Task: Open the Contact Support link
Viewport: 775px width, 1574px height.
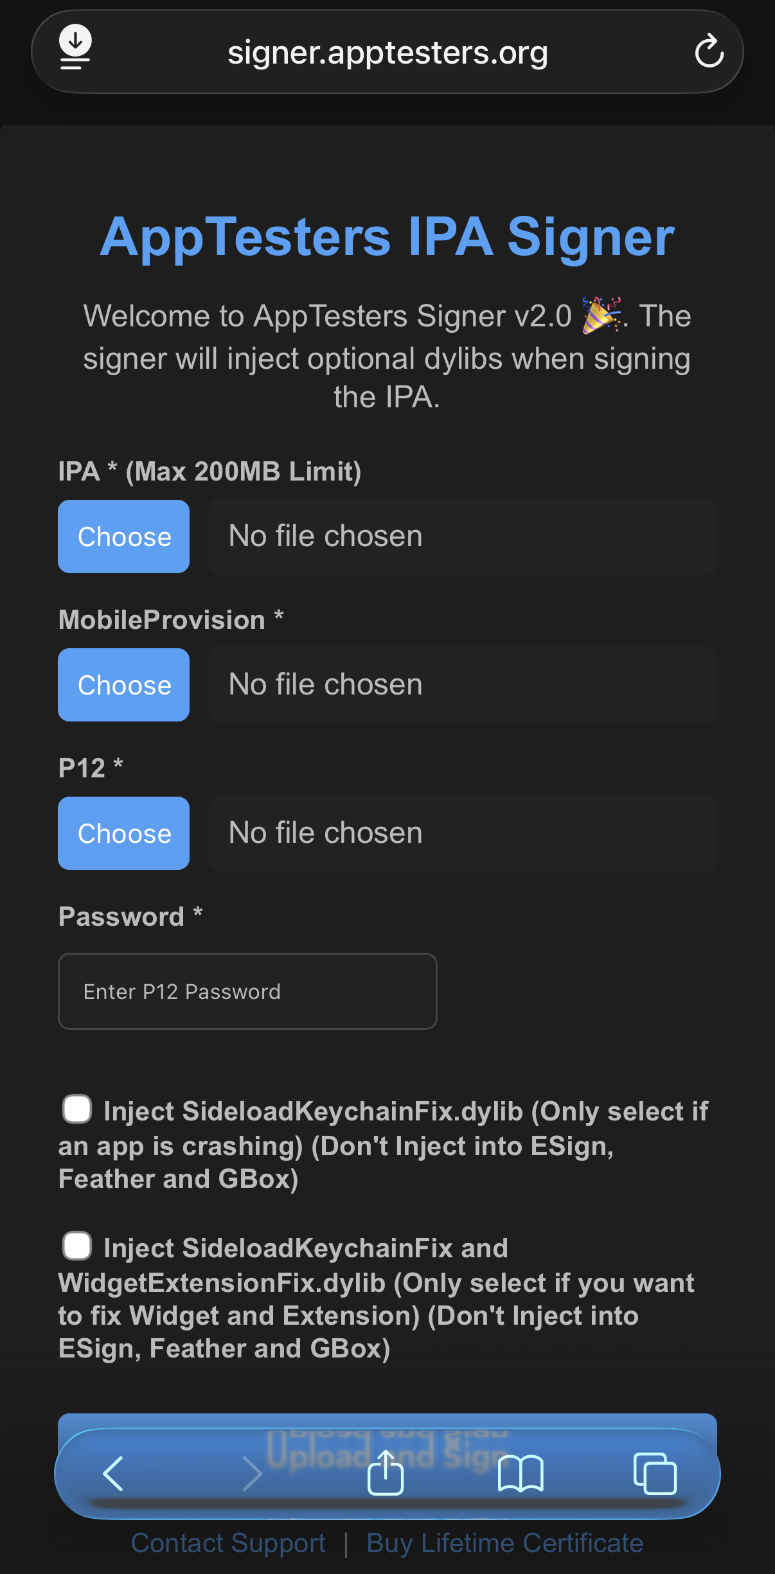Action: pyautogui.click(x=228, y=1543)
